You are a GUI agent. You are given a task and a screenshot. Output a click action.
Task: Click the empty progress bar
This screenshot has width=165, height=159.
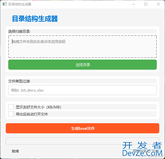pos(82,141)
